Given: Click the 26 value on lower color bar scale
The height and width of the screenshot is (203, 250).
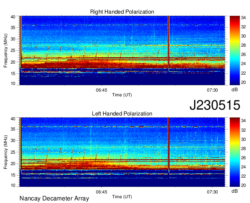Looking at the screenshot, I should (x=243, y=158).
